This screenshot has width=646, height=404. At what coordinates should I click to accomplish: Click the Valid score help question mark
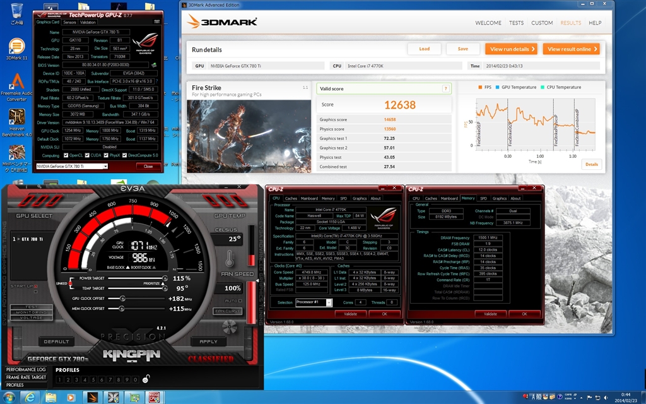pyautogui.click(x=445, y=88)
